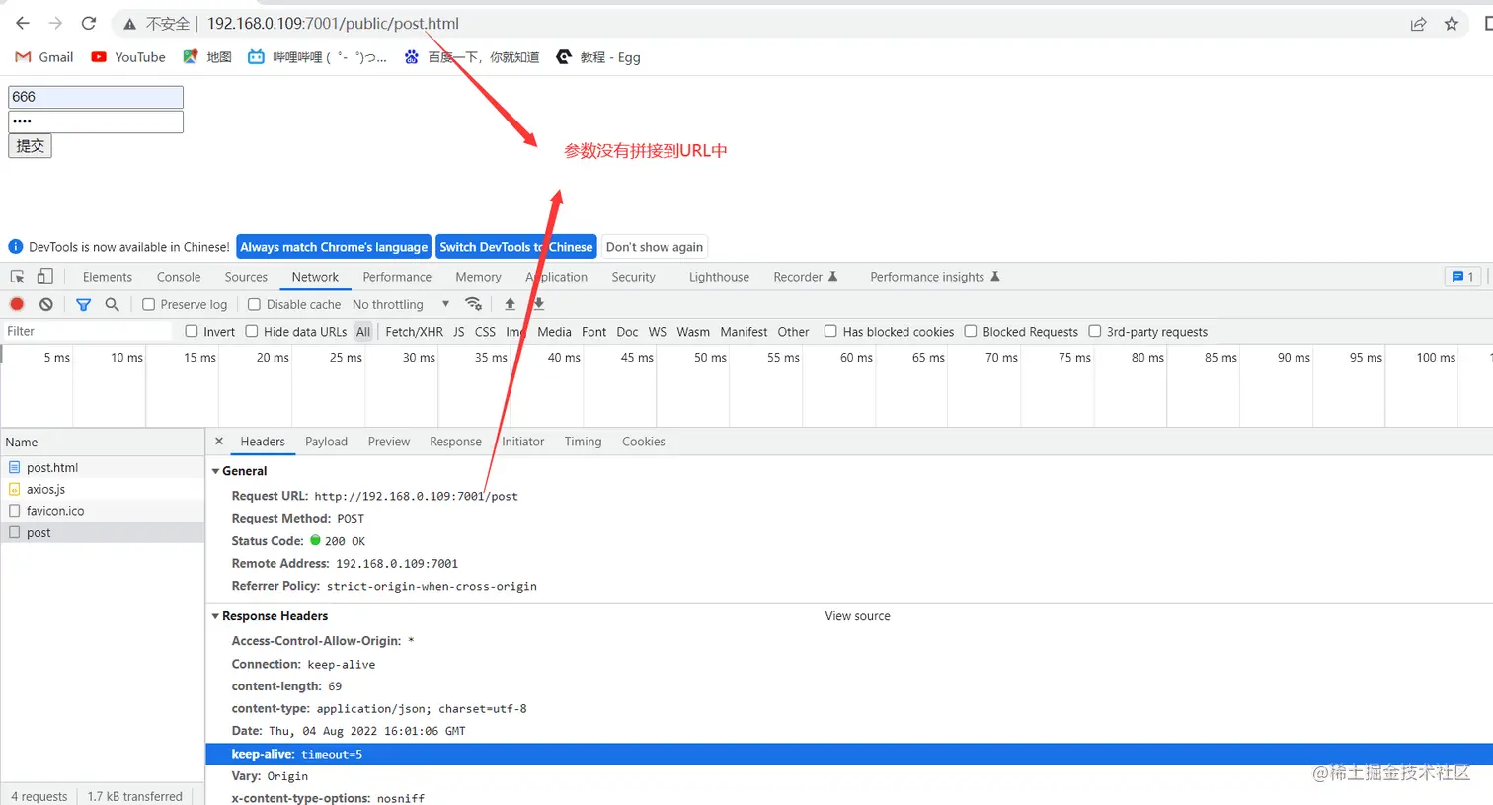Open the issues badge showing 1
The image size is (1493, 805).
pos(1462,277)
